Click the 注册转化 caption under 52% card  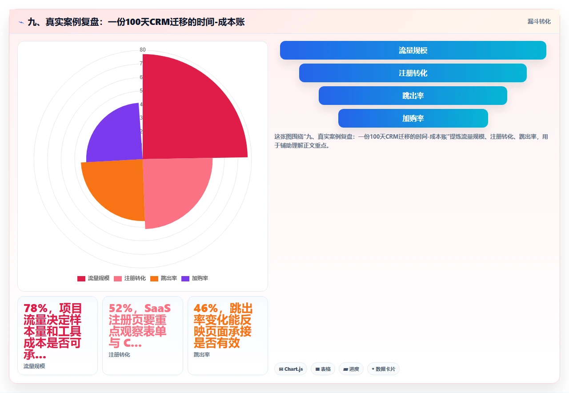[x=120, y=355]
